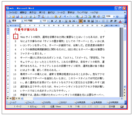The image size is (132, 115).
Task: Click the bulleted list icon
Action: [107, 21]
